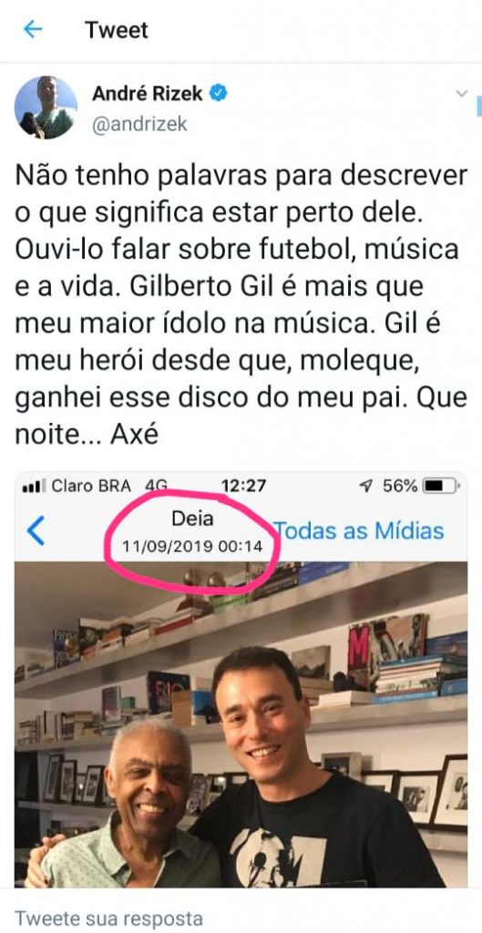
Task: Expand the tweet options chevron
Action: 460,94
